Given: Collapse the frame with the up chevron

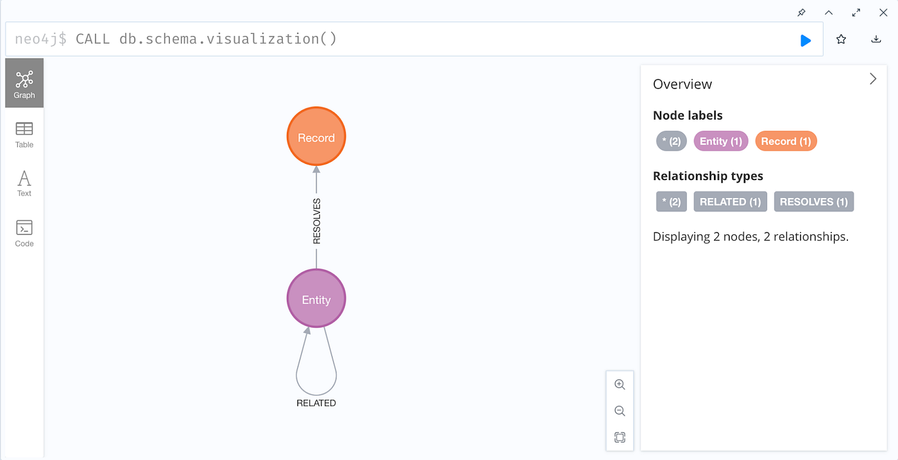Looking at the screenshot, I should [829, 13].
